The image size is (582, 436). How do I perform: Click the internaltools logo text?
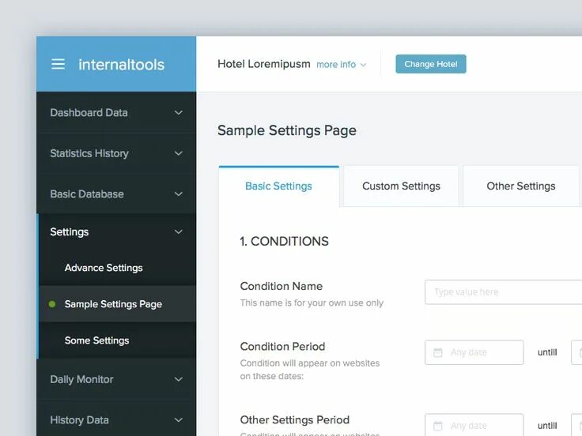click(121, 65)
